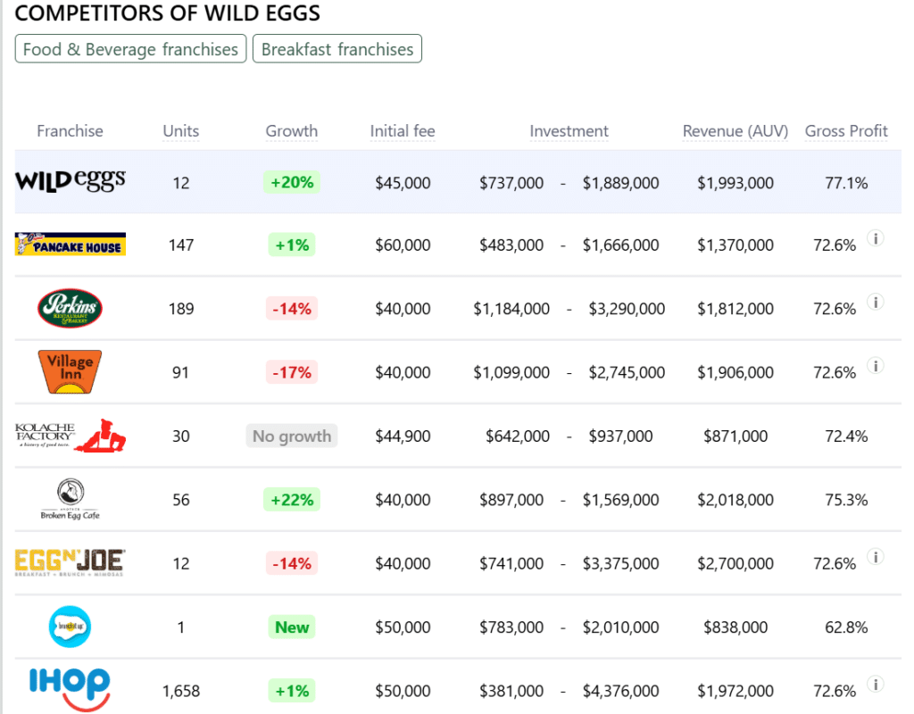Open the Food & Beverage franchises tag
The height and width of the screenshot is (714, 914).
point(130,49)
